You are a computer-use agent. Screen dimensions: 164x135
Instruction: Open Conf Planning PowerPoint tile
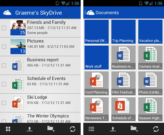click(96, 83)
